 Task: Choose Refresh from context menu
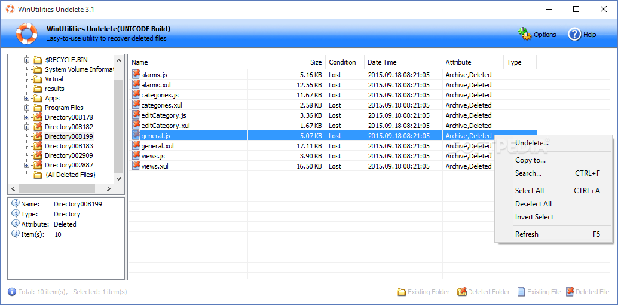tap(553, 234)
